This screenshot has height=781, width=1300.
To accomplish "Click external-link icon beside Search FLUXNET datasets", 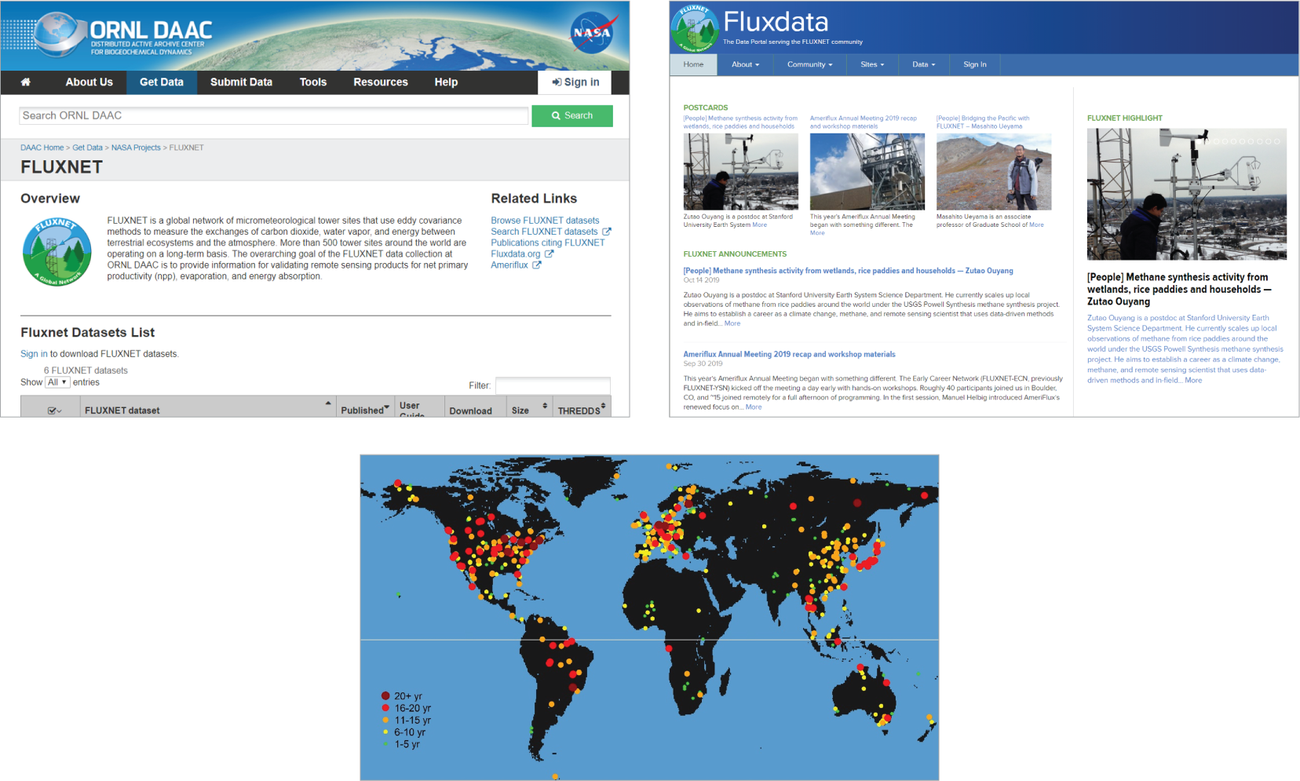I will pyautogui.click(x=606, y=232).
